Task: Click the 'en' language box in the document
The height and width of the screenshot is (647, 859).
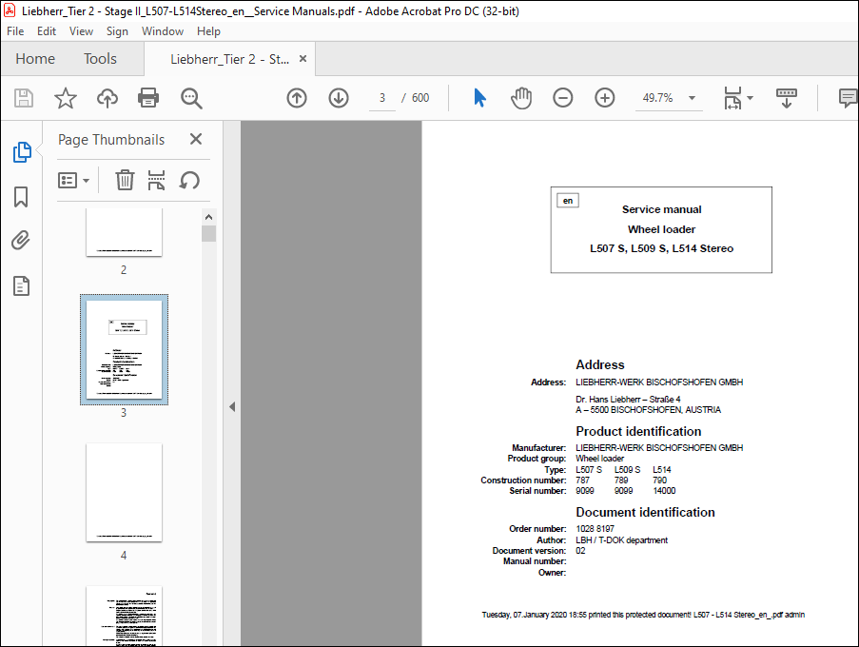Action: pyautogui.click(x=568, y=201)
